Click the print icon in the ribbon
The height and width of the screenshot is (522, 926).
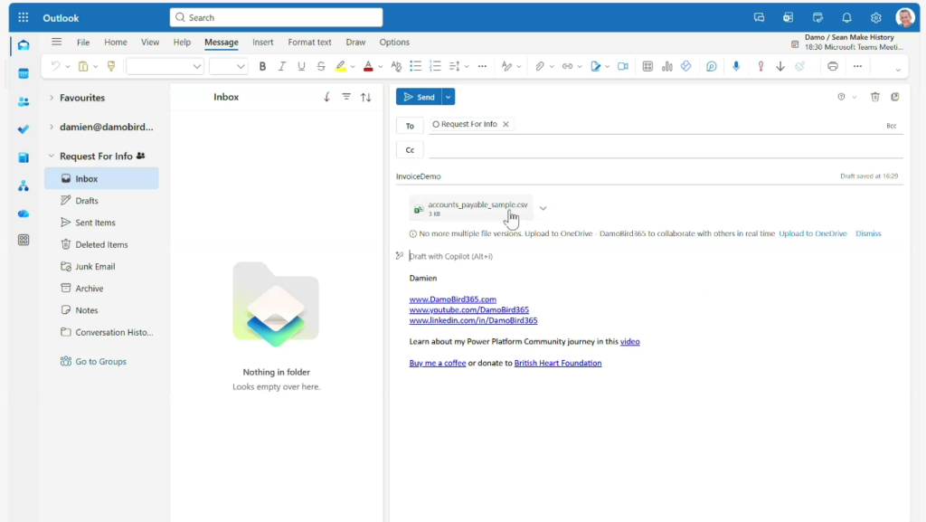click(832, 66)
